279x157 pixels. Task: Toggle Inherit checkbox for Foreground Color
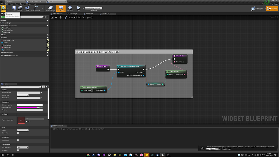point(38,107)
